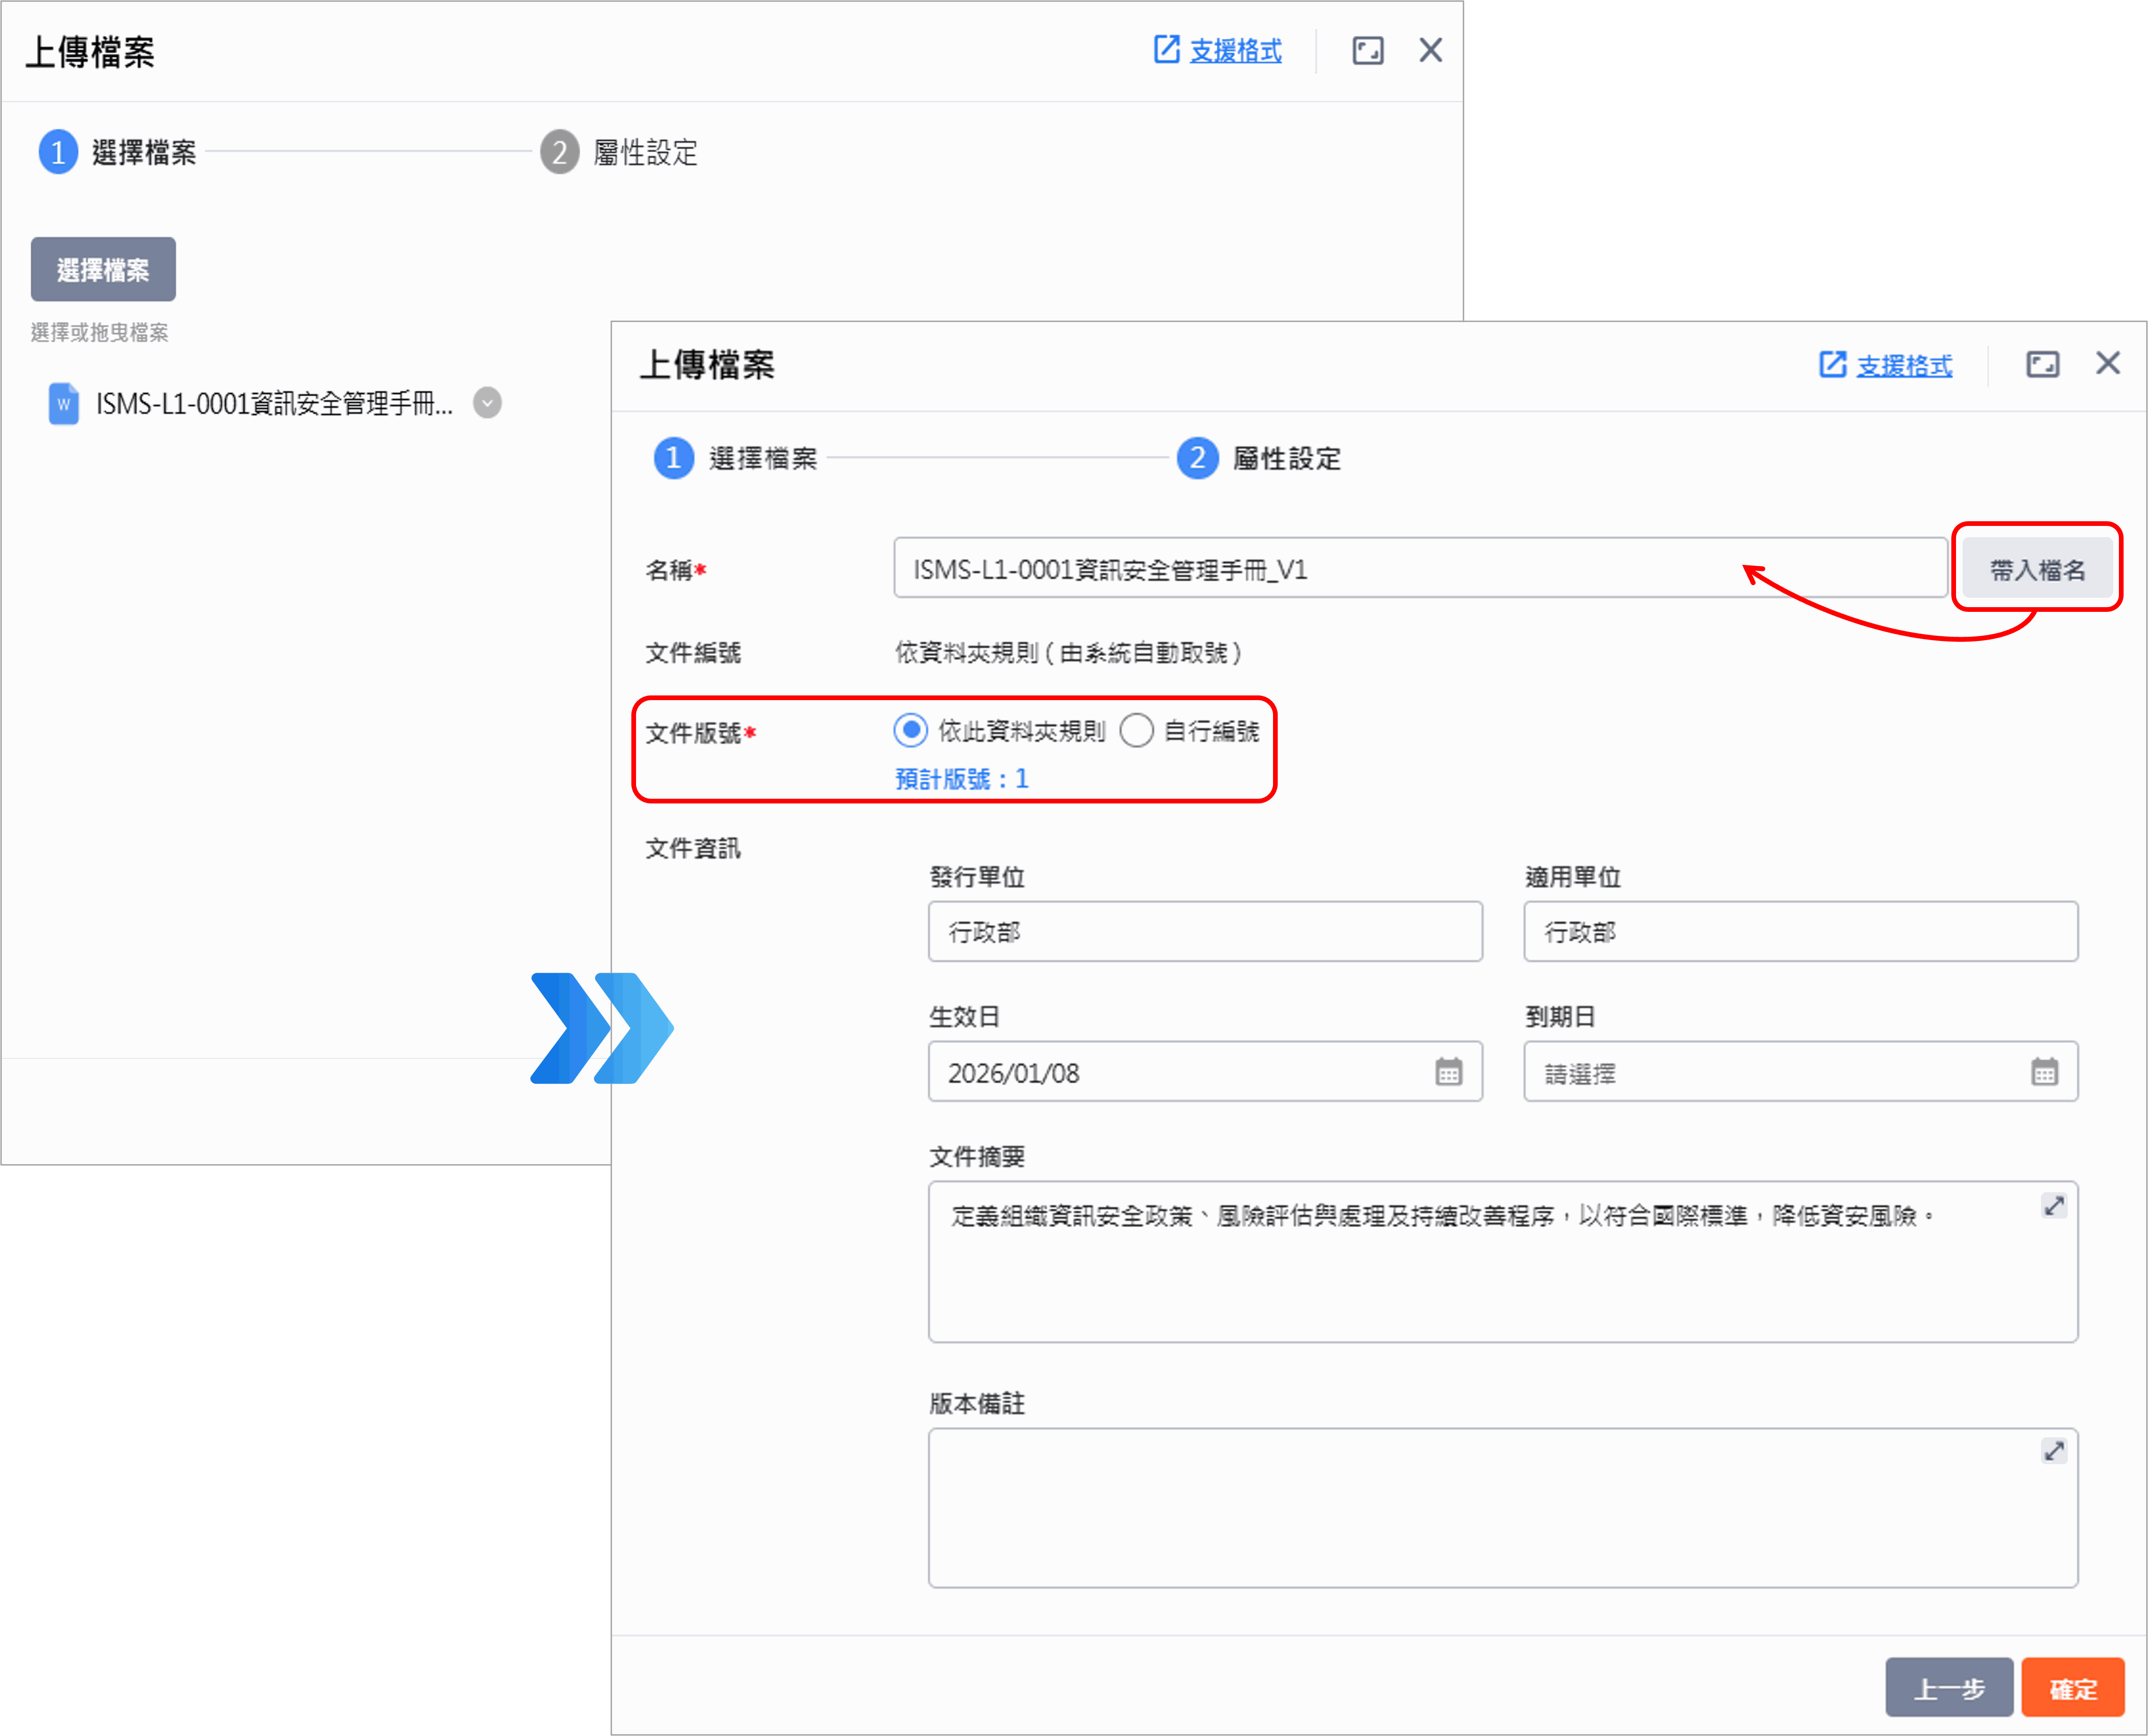Click fullscreen icon in front upload dialog
Viewport: 2148px width, 1736px height.
pos(2042,365)
